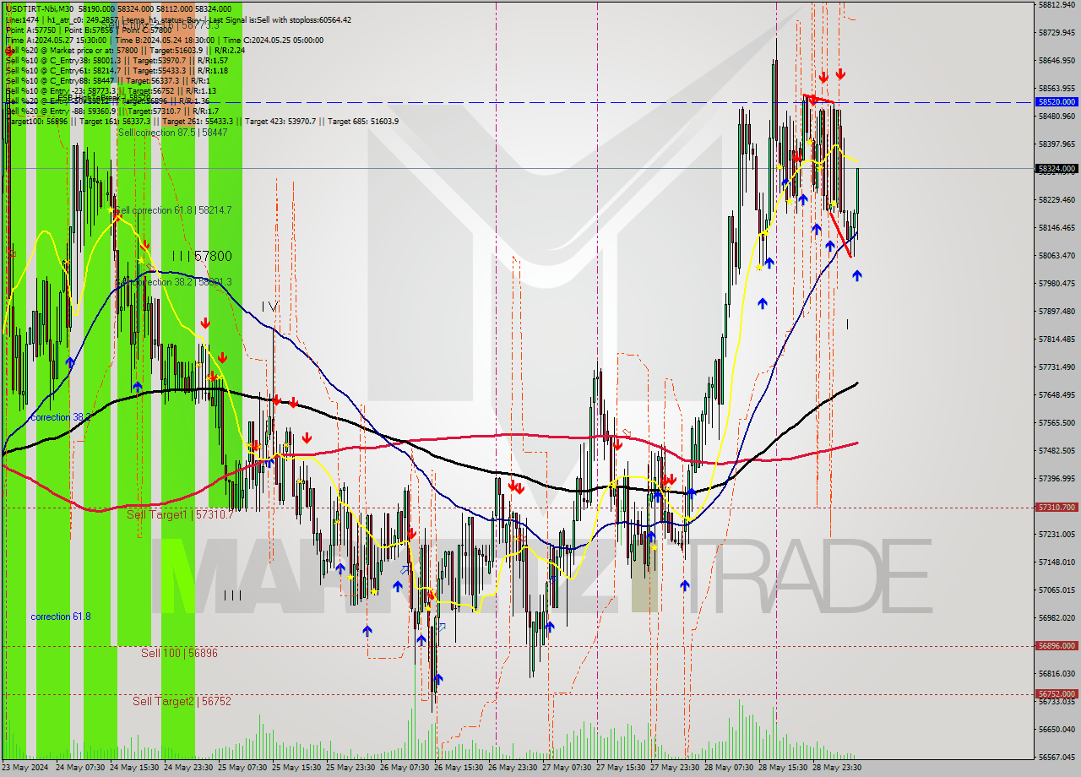The image size is (1081, 777).
Task: Click the 57065.015 price axis value
Action: tap(1057, 590)
